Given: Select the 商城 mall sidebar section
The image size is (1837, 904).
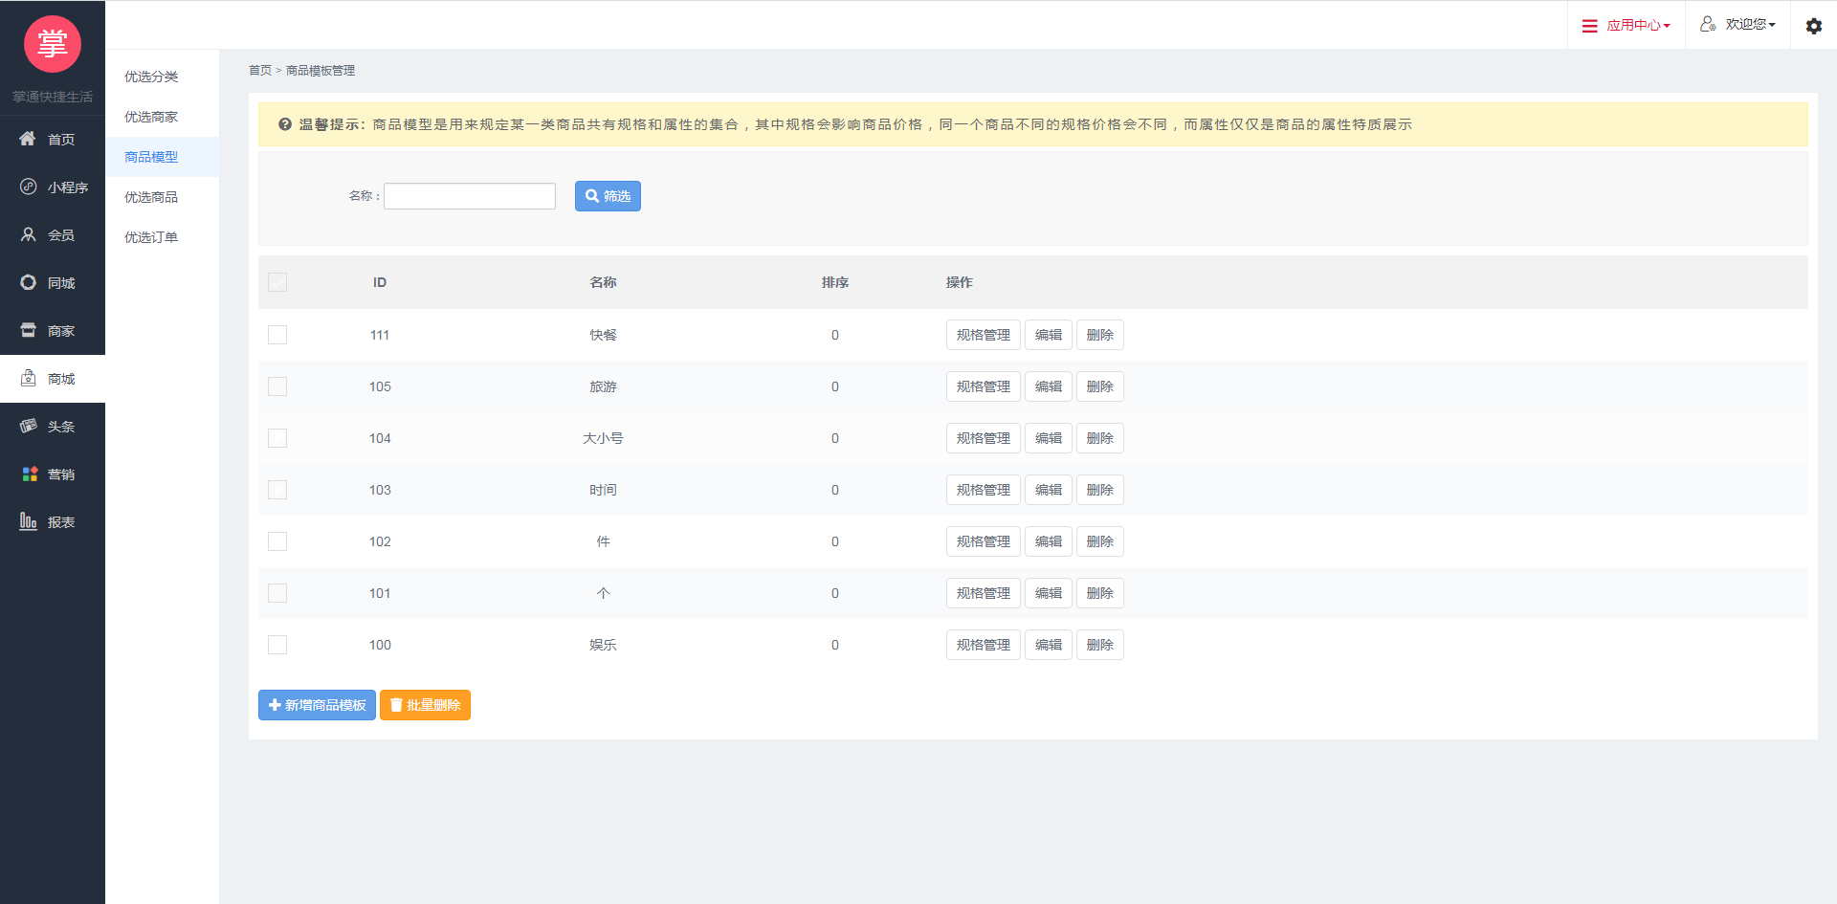Looking at the screenshot, I should pyautogui.click(x=53, y=379).
